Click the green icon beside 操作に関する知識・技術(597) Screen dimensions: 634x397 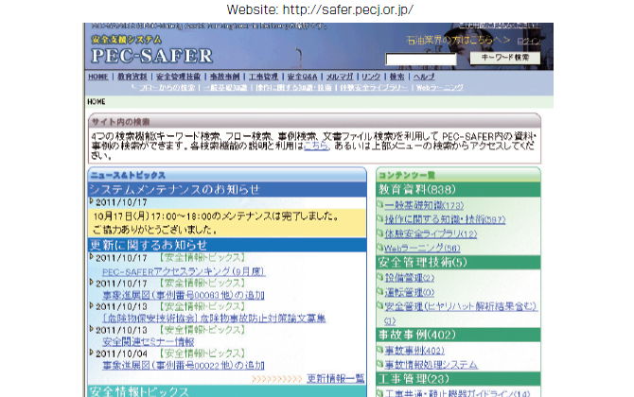click(x=380, y=219)
